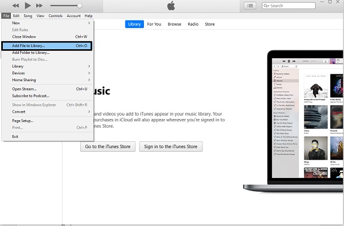
Task: Expand the New submenu
Action: pyautogui.click(x=48, y=23)
